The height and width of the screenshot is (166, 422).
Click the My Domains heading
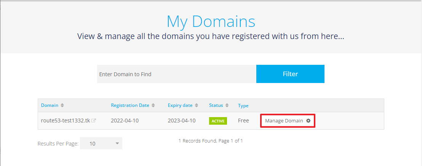211,22
